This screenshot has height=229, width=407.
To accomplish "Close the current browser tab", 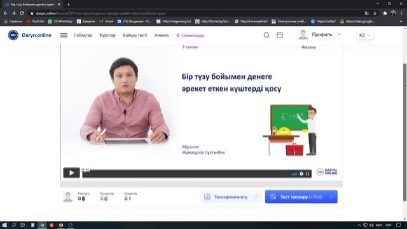I will (59, 4).
